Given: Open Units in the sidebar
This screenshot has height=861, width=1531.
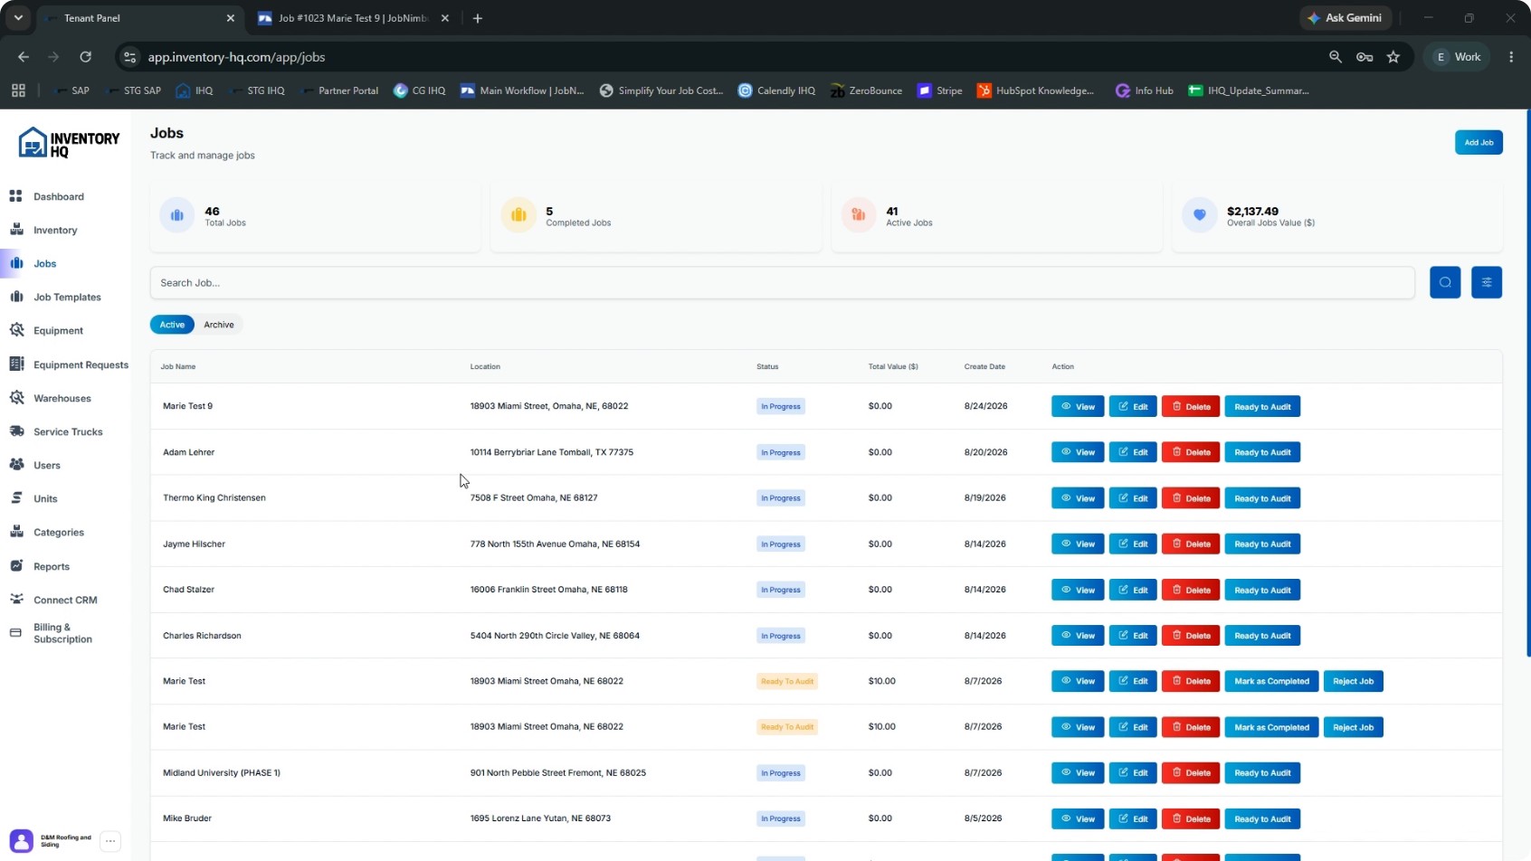Looking at the screenshot, I should tap(45, 498).
